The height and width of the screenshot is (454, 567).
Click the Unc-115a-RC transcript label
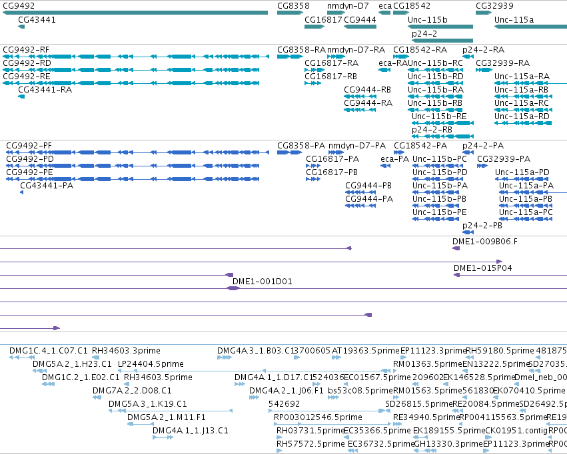[522, 103]
